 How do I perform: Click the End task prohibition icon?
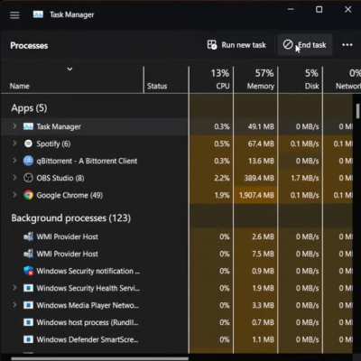point(288,44)
